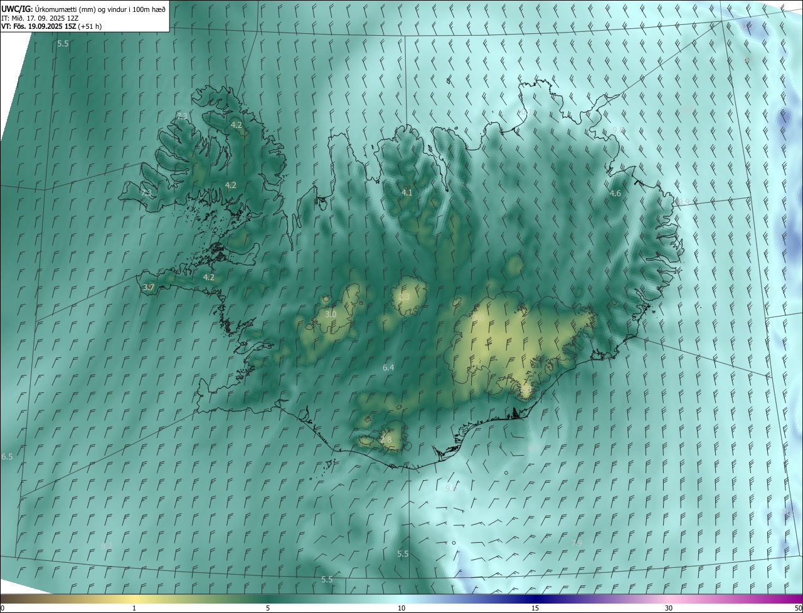Click the map value '2.8'
This screenshot has height=613, width=803.
[x=386, y=440]
